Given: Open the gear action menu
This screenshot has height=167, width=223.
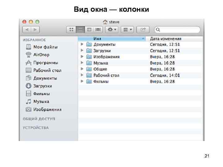Looking at the screenshot, I should point(112,30).
